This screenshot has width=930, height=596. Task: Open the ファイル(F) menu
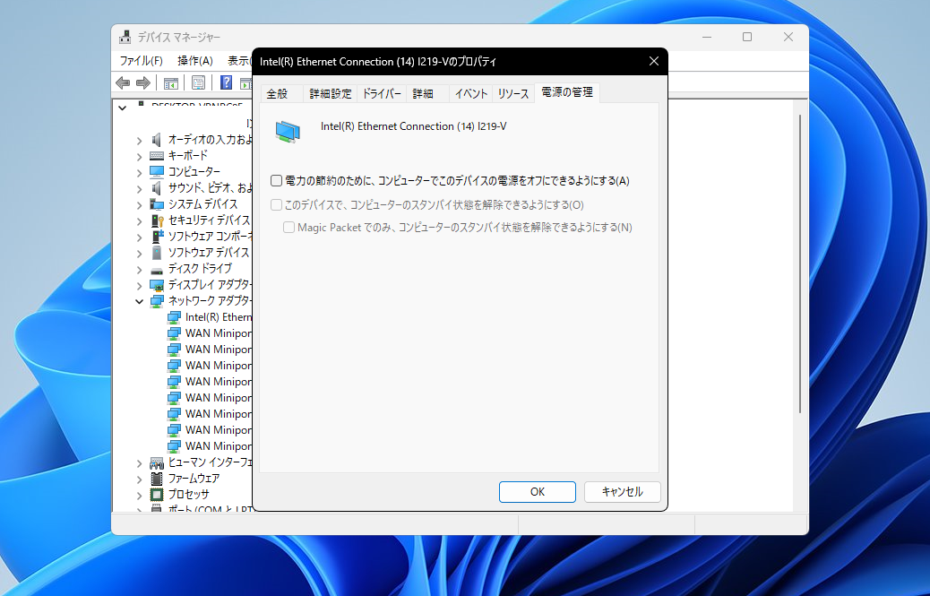coord(142,60)
